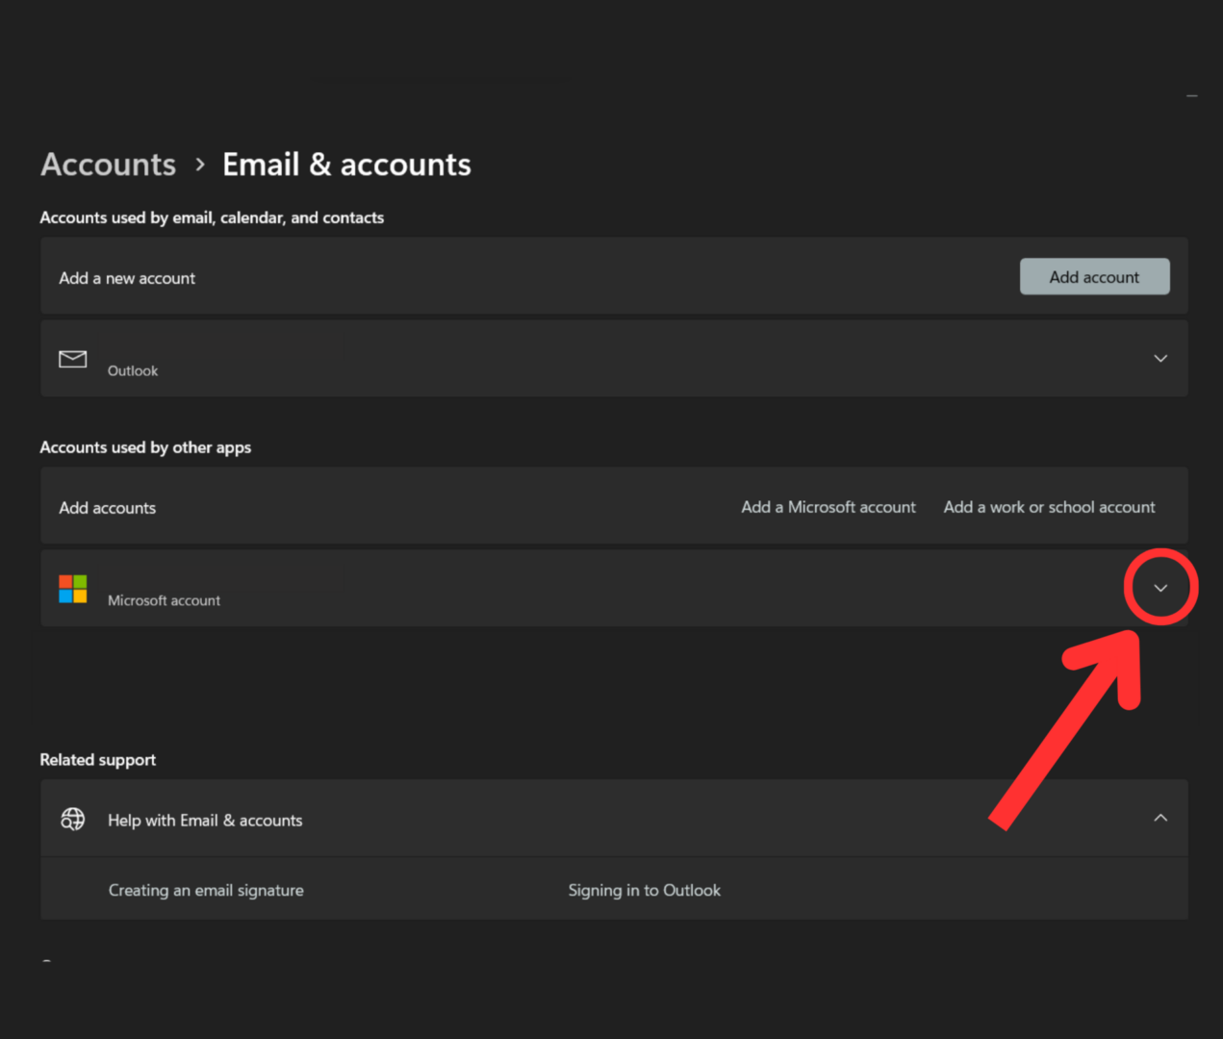Click the minimize button in the title bar

point(1191,95)
